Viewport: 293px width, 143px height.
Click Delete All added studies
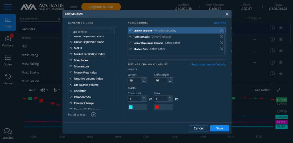(x=220, y=23)
